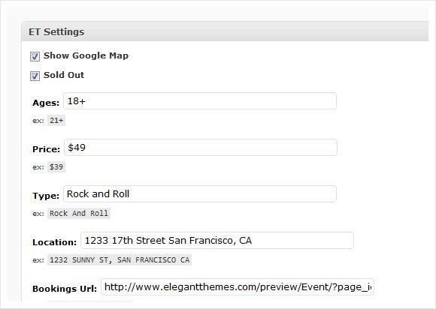Click the Sold Out label text

pos(64,75)
